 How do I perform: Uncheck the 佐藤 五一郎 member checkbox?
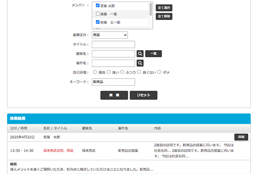click(x=98, y=22)
